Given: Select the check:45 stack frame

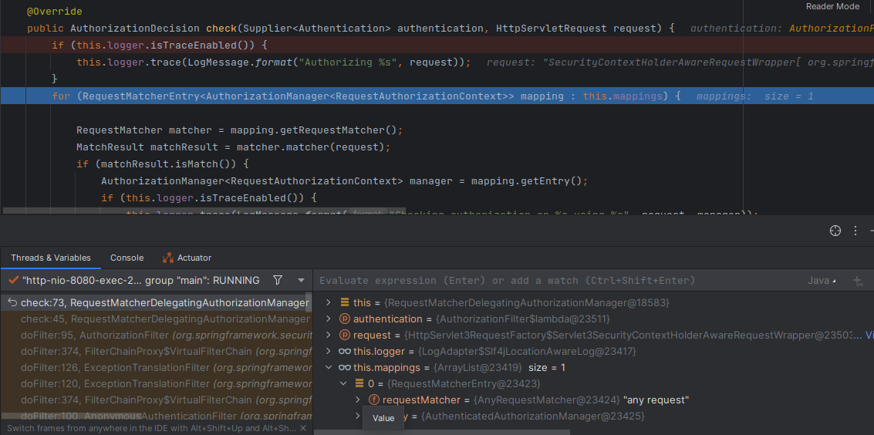Looking at the screenshot, I should click(x=154, y=319).
